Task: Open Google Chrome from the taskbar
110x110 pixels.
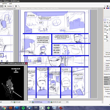Action: (4, 108)
